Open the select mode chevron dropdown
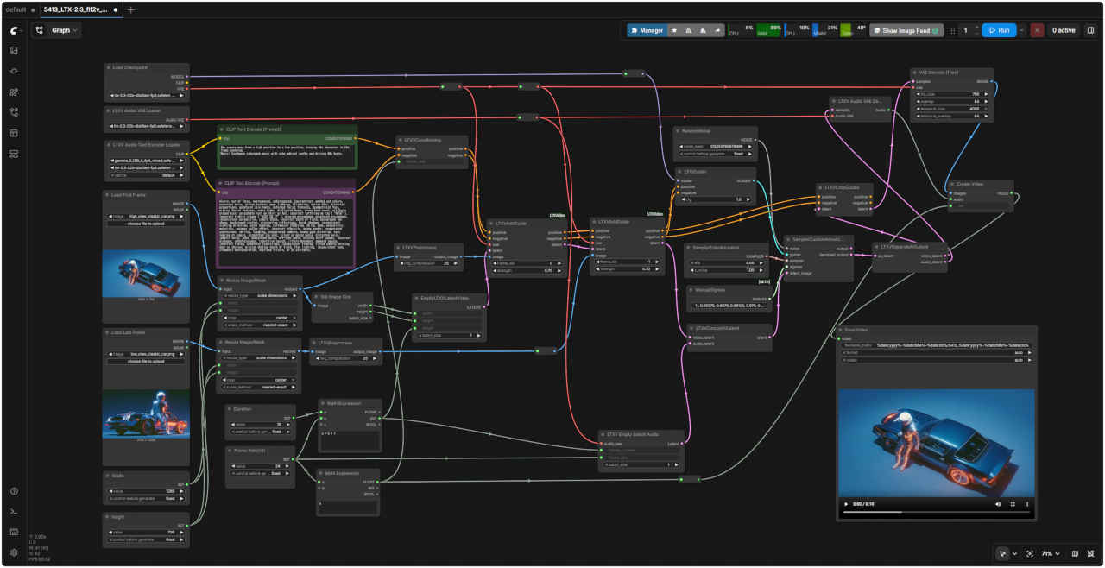This screenshot has height=568, width=1105. (x=1014, y=553)
